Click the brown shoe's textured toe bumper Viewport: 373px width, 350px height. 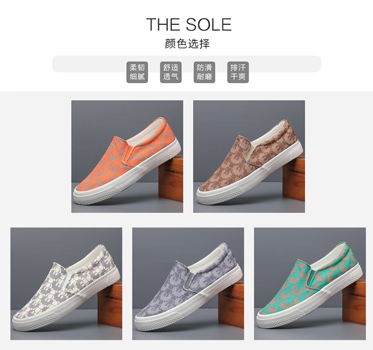click(x=220, y=196)
